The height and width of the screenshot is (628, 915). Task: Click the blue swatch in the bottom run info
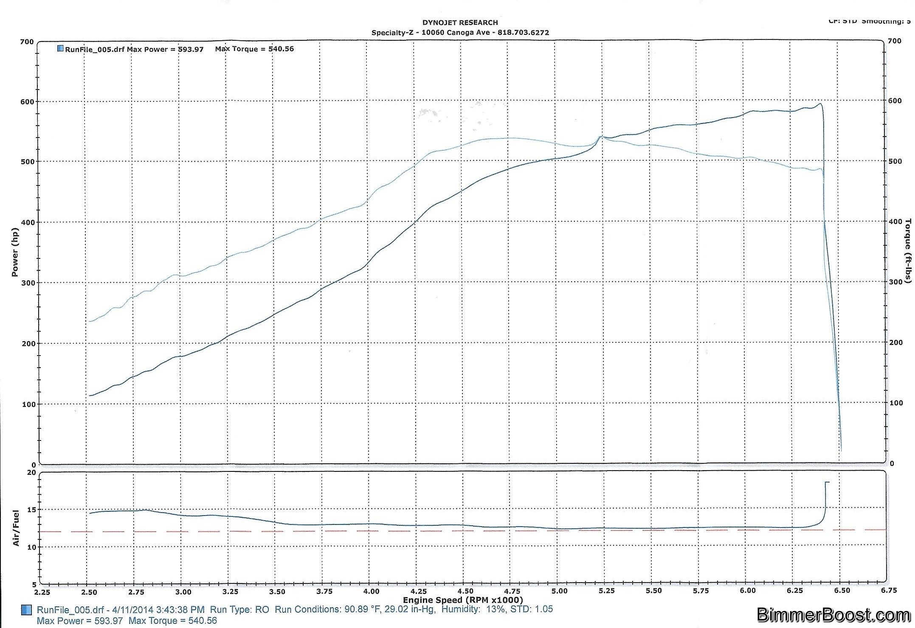point(26,610)
